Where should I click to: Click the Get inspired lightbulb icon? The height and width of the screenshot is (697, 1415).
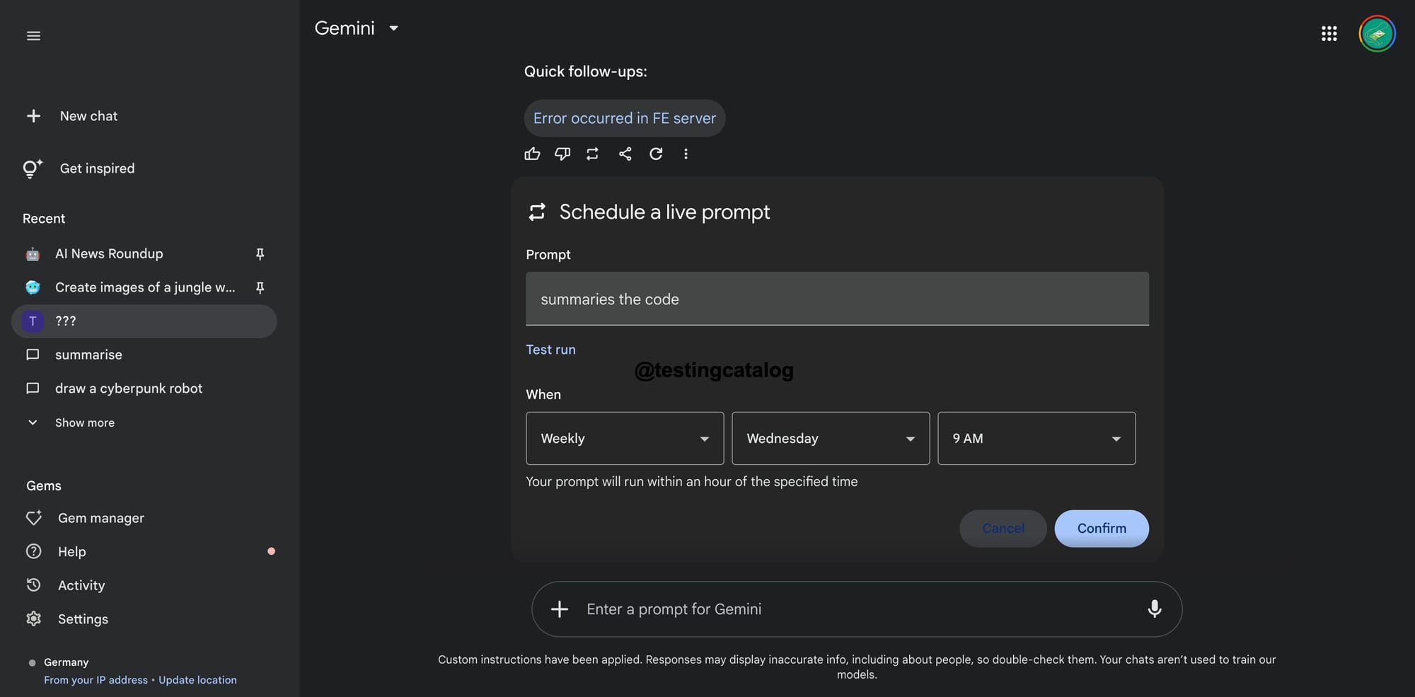coord(33,168)
